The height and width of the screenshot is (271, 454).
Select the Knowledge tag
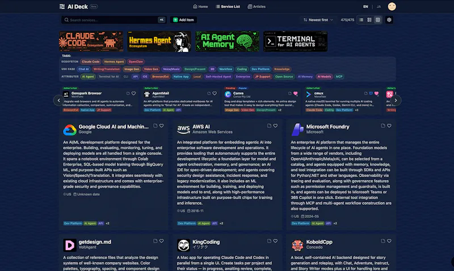[281, 69]
